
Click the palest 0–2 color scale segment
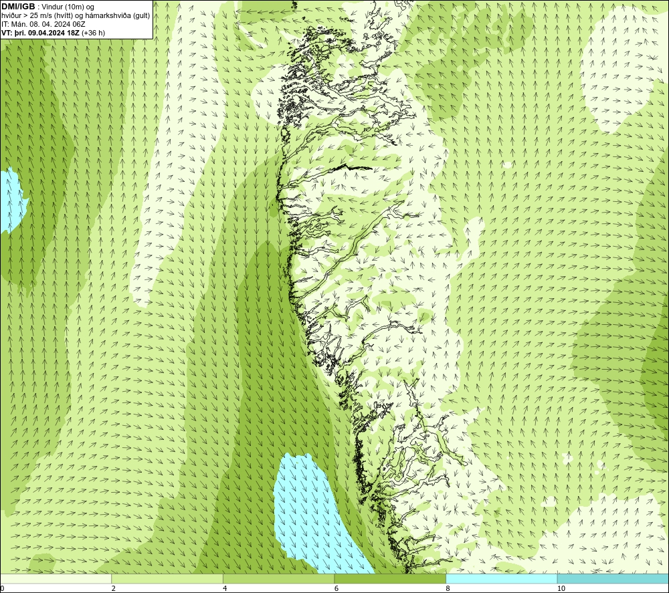coord(56,578)
